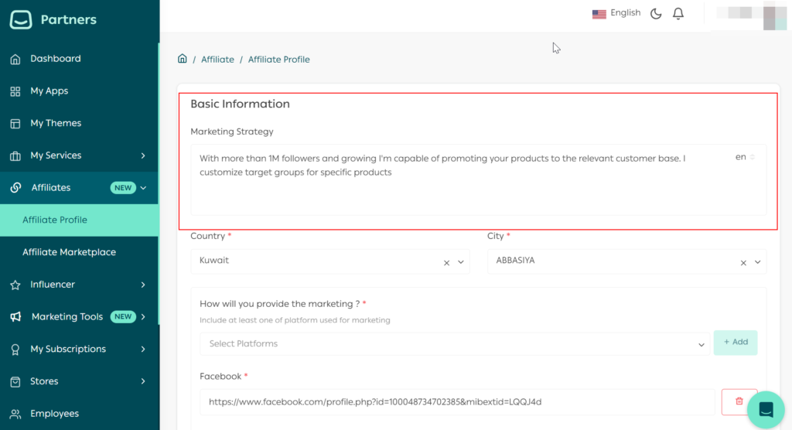Open the chat support widget

766,410
